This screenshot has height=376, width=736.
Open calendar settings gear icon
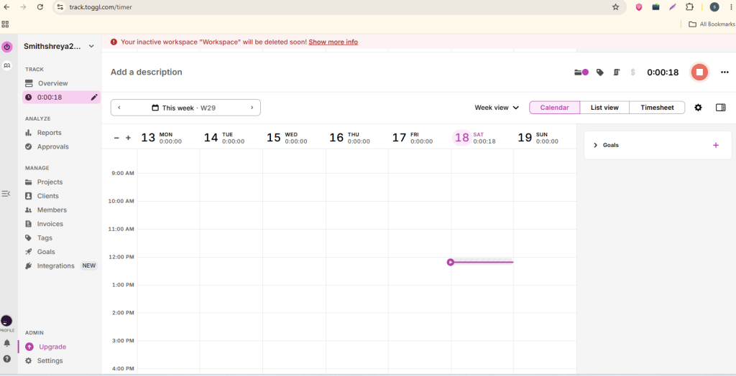pyautogui.click(x=699, y=108)
